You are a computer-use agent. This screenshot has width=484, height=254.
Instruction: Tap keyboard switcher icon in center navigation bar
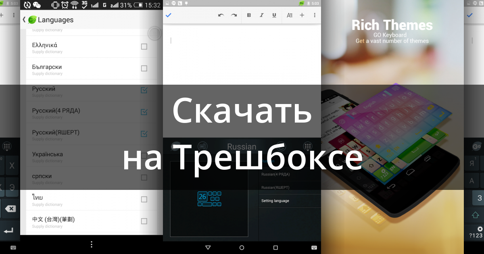tap(314, 247)
